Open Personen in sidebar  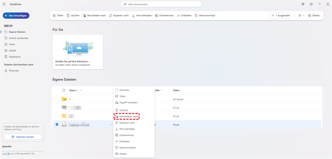click(x=12, y=71)
